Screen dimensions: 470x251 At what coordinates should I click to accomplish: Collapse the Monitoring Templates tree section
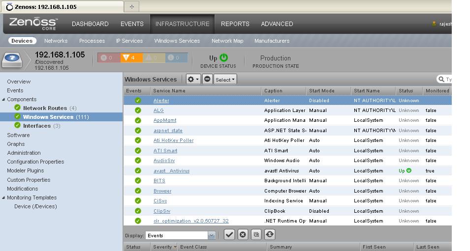point(3,197)
